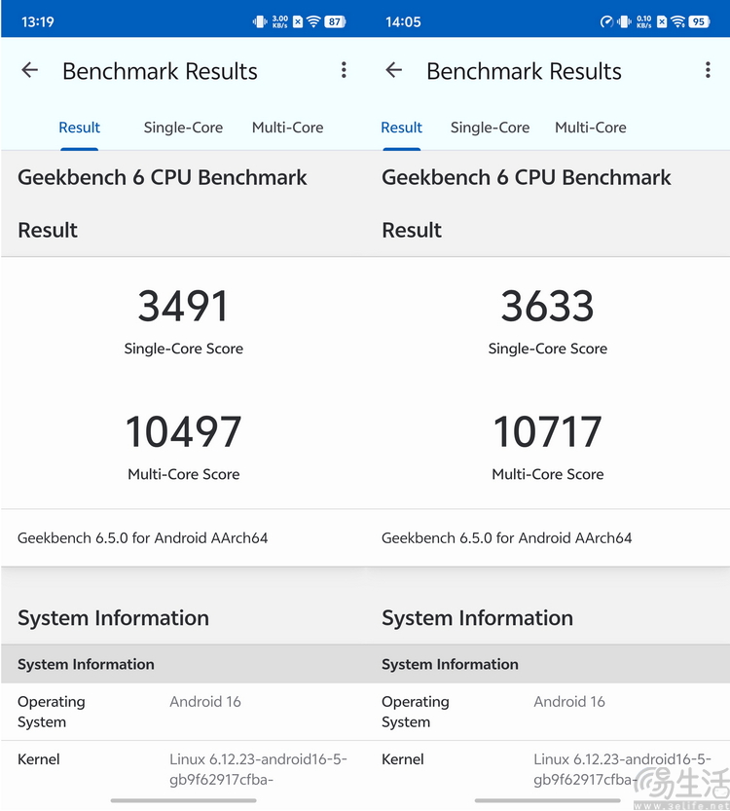Switch to Single-Core tab on left screen
This screenshot has width=730, height=811.
[x=183, y=128]
